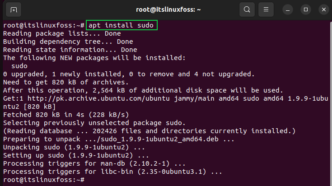
Task: Click the 'Reading package lists' line
Action: pos(62,33)
